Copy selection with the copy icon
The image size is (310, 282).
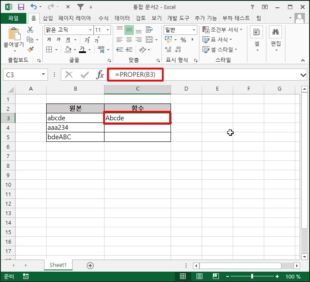[x=30, y=40]
